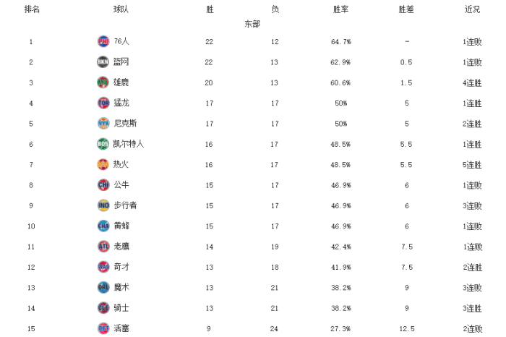This screenshot has width=506, height=337.
Task: Open the 老鹰 team name link
Action: [x=121, y=246]
